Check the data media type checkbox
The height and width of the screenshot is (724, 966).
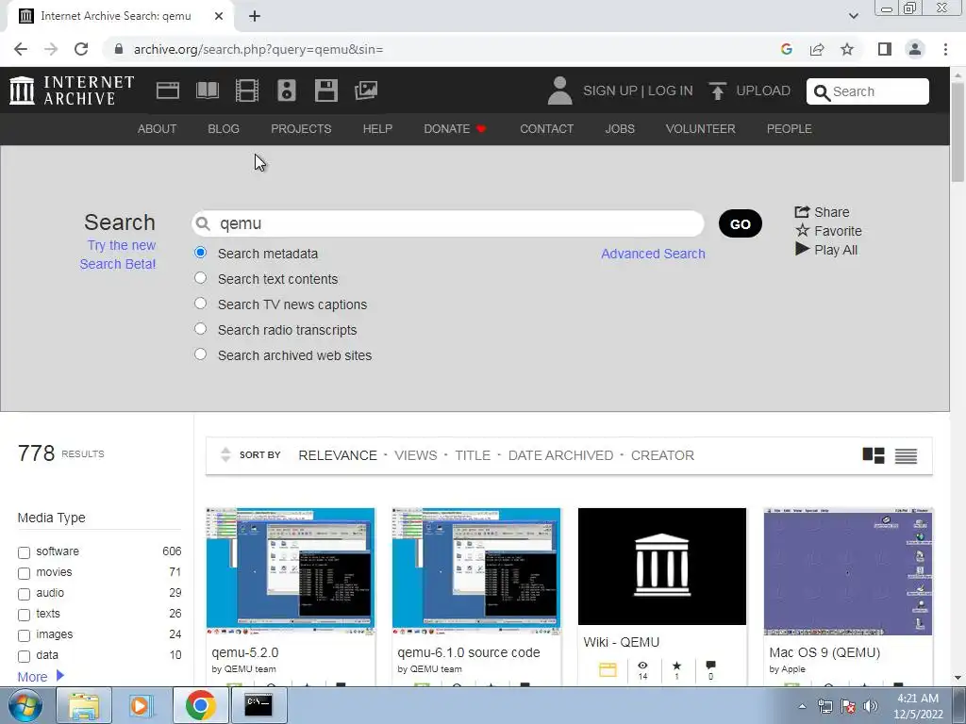(24, 656)
